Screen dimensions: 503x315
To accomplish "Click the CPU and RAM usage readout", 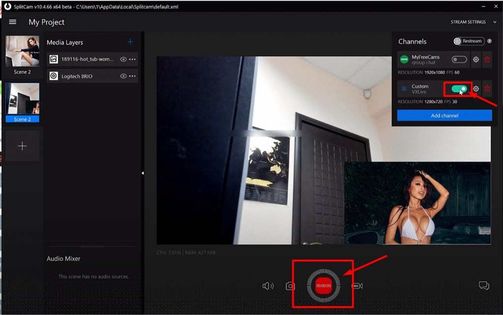I will point(186,253).
